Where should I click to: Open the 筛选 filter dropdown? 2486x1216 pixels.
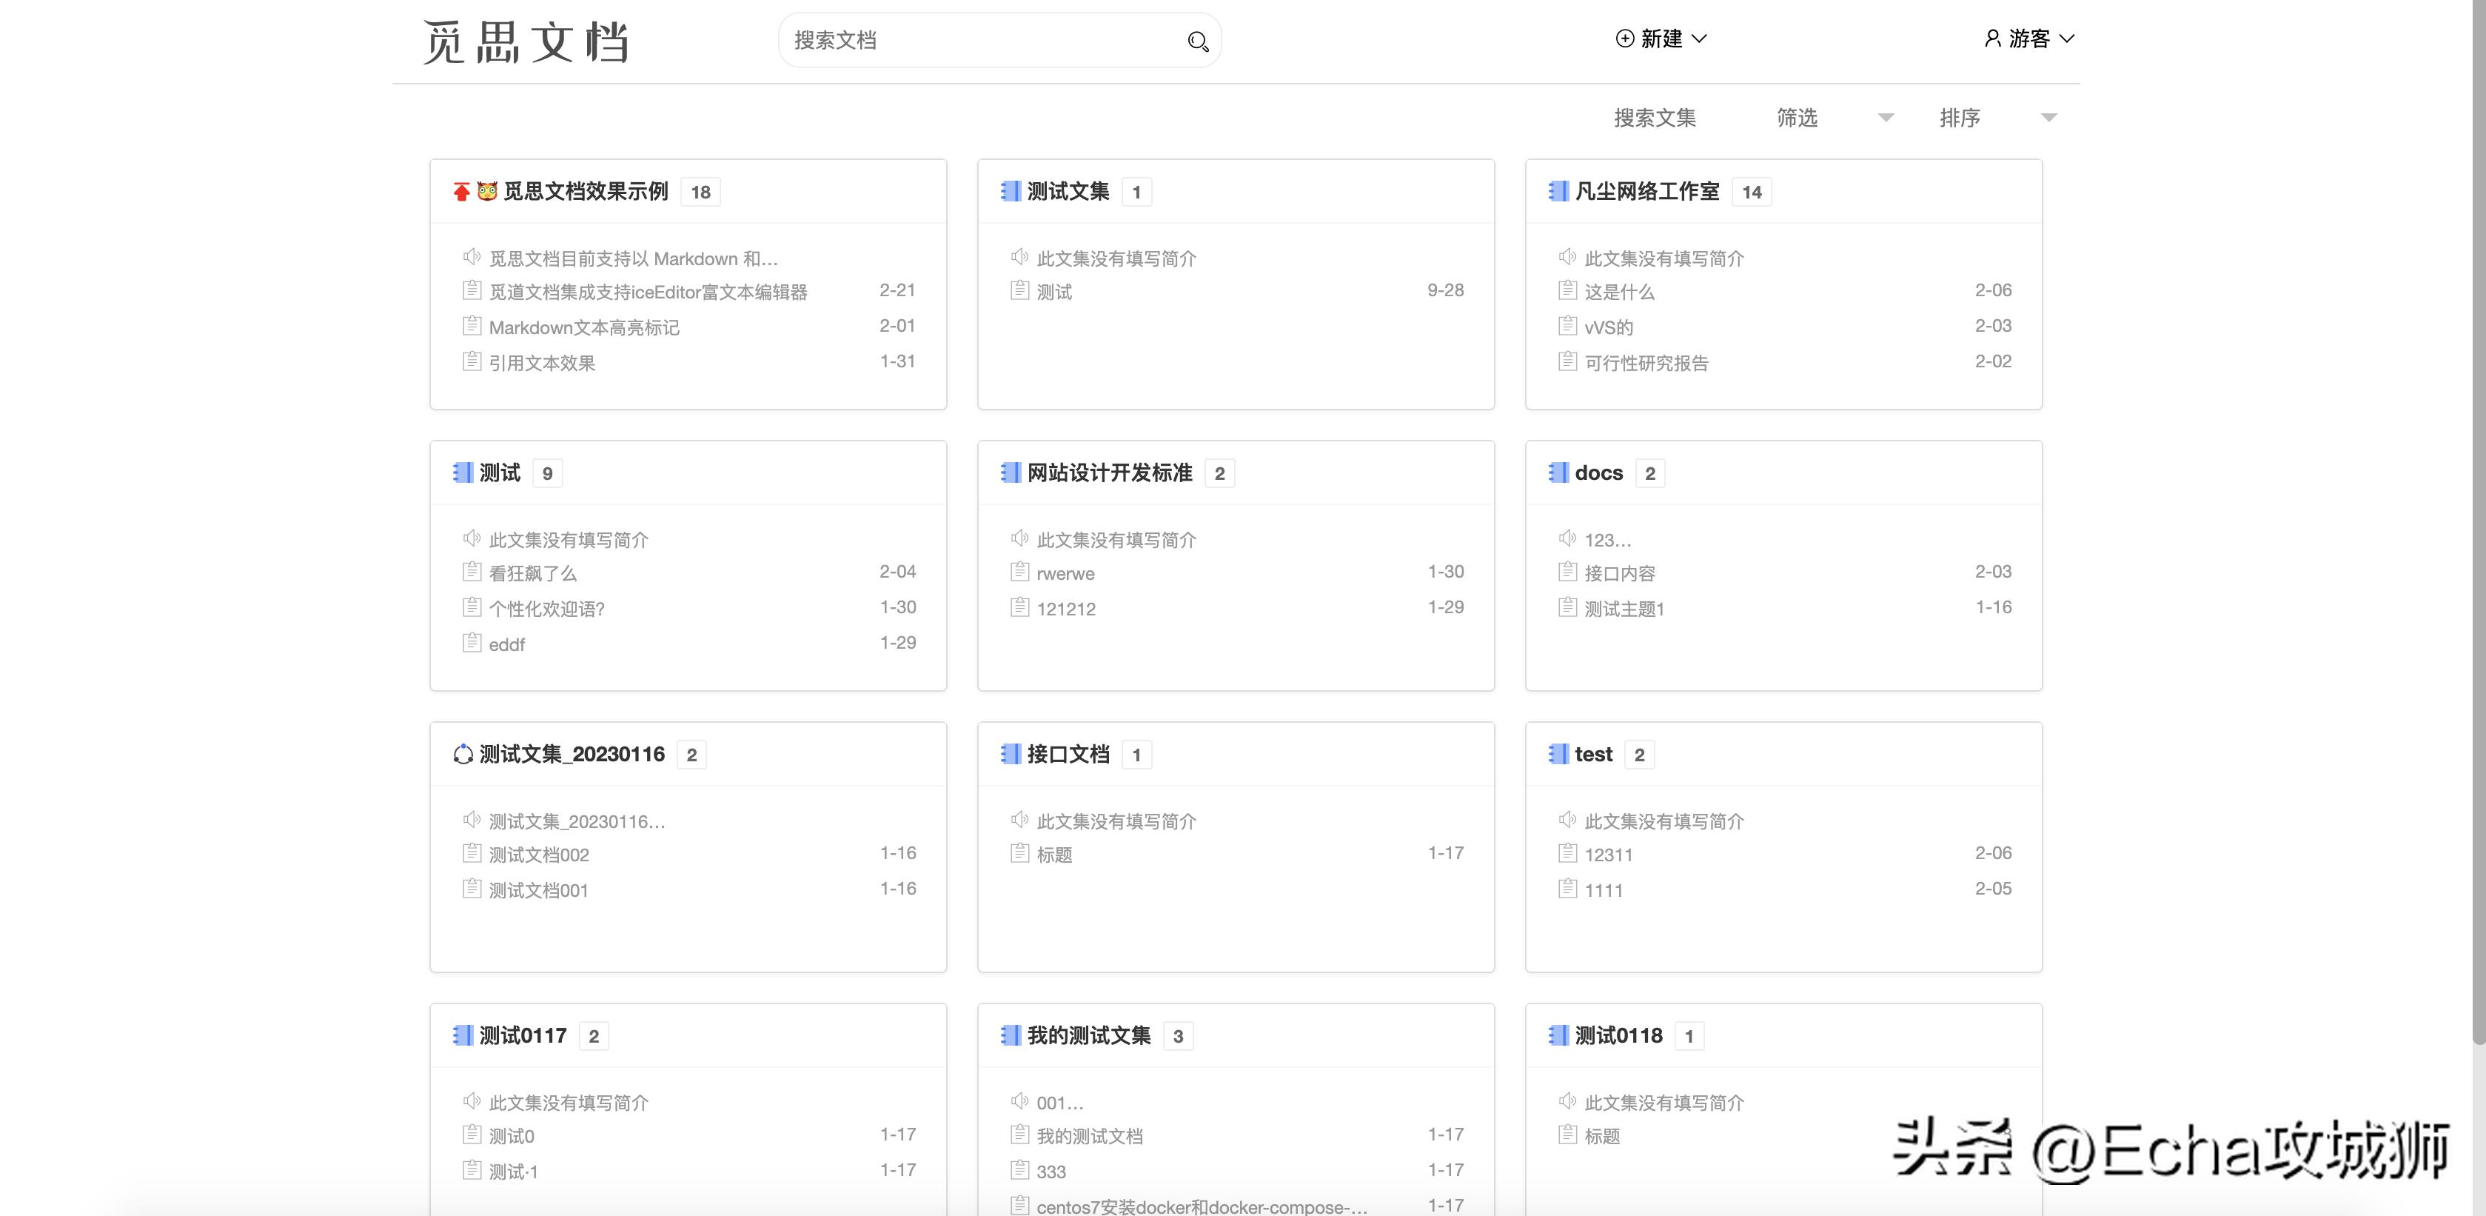[x=1797, y=117]
